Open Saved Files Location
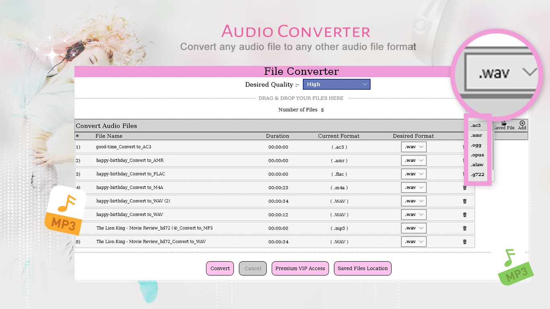Screen dimensions: 550x309 363,268
